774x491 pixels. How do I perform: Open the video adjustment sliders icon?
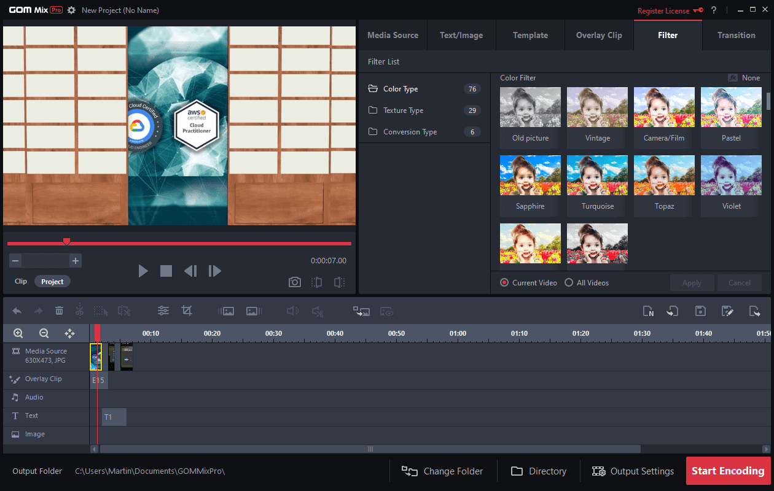tap(163, 311)
